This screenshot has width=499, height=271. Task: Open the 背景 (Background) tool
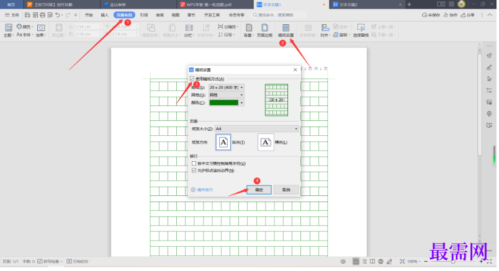(x=249, y=30)
